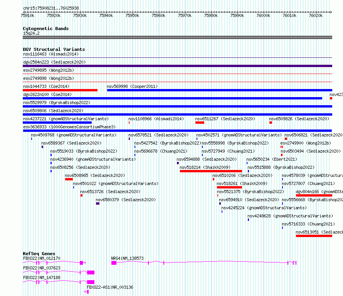The height and width of the screenshot is (296, 343).
Task: Click the red nsv518214 (Shaikh2009) bar
Action: point(211,171)
